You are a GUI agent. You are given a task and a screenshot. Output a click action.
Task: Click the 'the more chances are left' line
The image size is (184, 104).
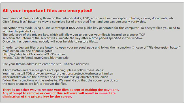click(x=35, y=84)
